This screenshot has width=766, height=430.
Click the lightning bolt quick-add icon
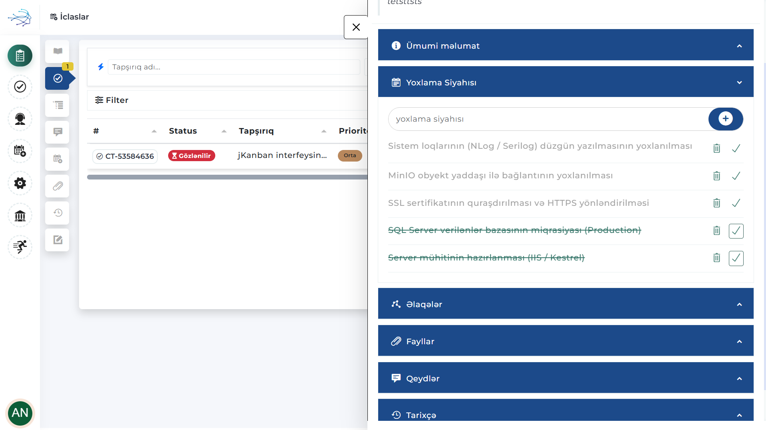(x=101, y=67)
